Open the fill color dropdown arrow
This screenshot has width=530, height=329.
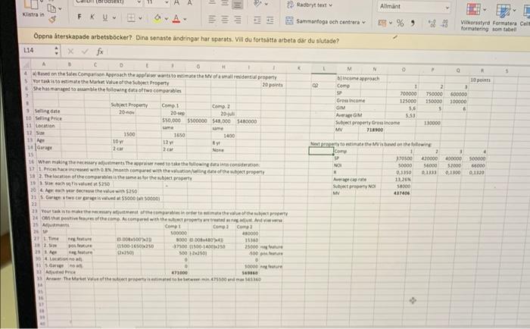[167, 19]
